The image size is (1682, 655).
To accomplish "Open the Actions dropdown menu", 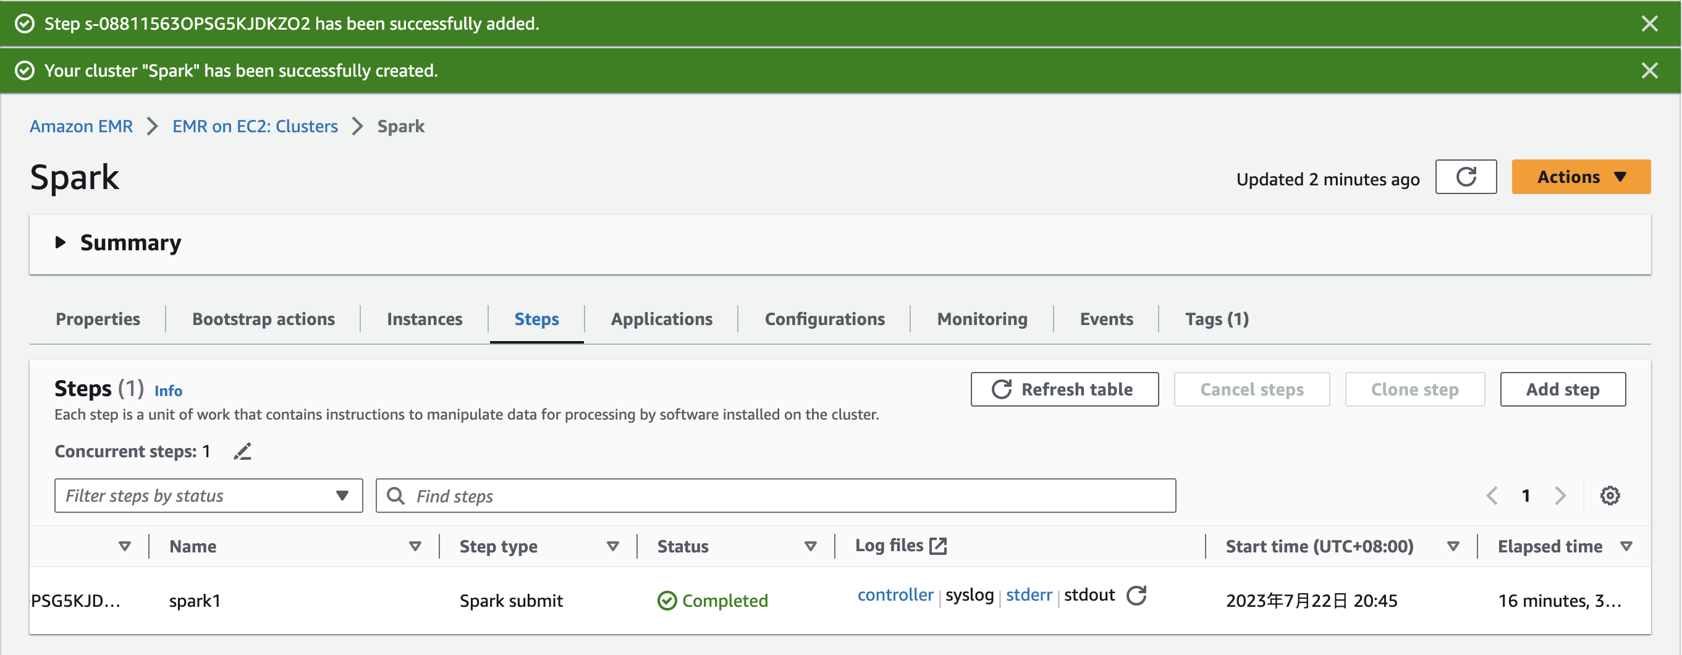I will click(1581, 177).
